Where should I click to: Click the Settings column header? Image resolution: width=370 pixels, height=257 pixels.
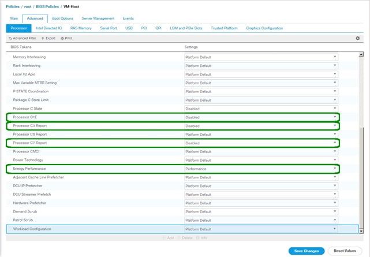(191, 47)
